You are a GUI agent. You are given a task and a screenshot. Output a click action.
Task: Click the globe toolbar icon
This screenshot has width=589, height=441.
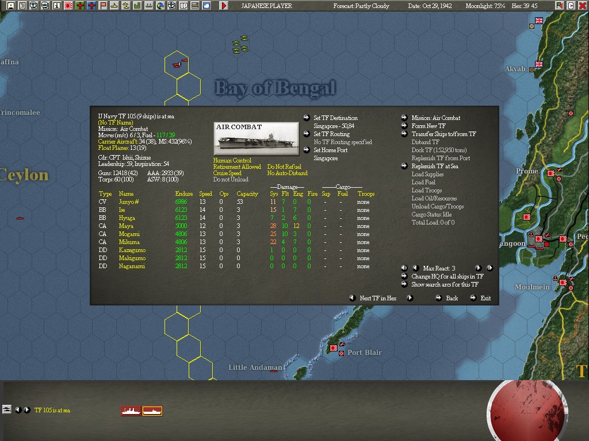160,6
